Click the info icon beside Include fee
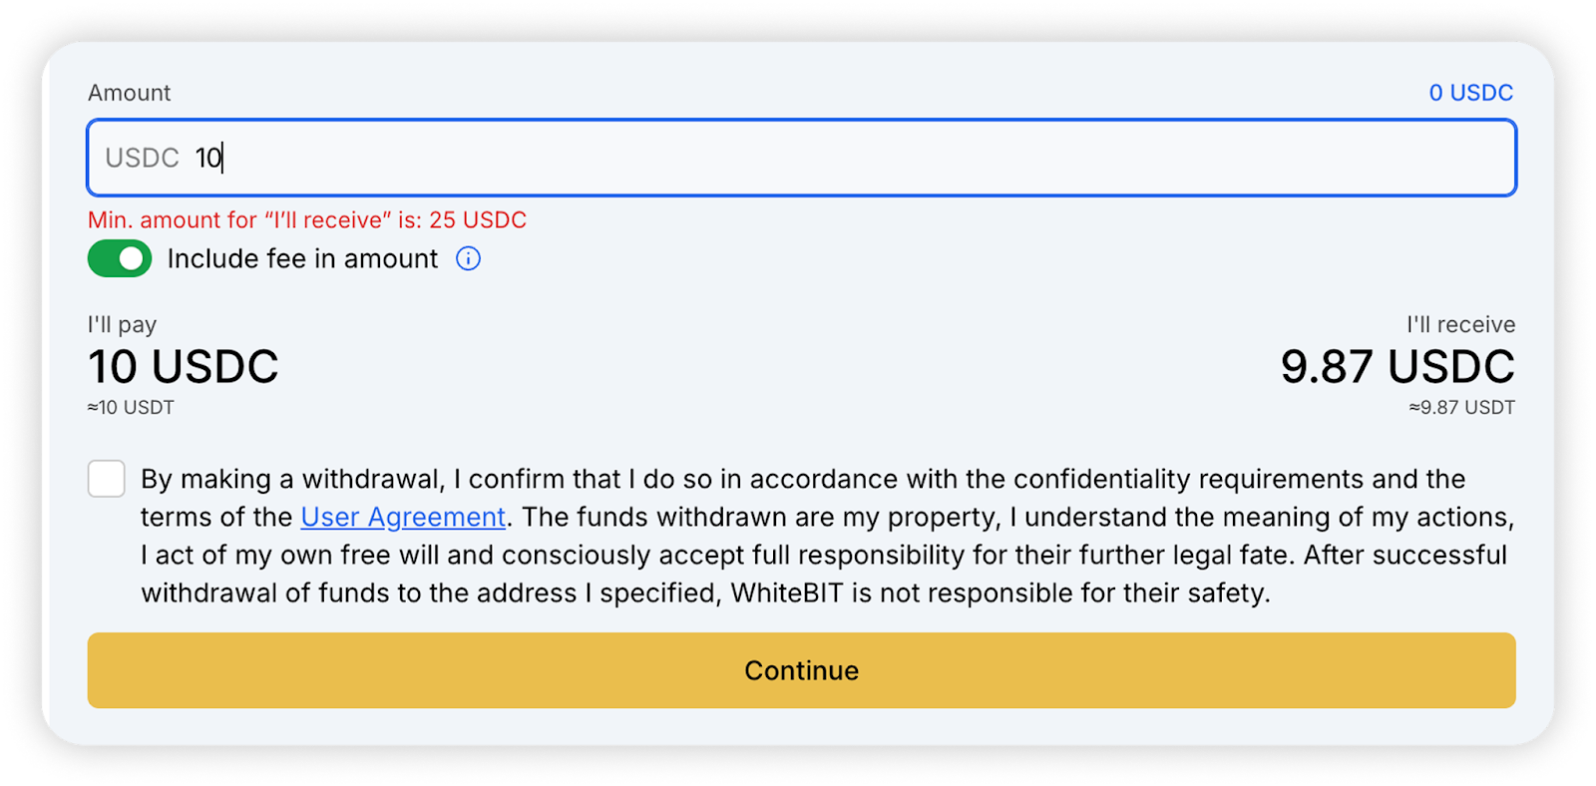The height and width of the screenshot is (786, 1596). pyautogui.click(x=468, y=259)
